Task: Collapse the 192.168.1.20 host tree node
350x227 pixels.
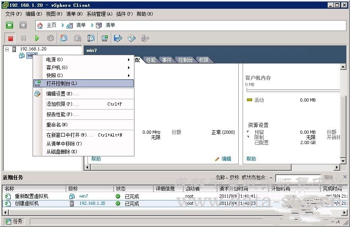Action: [x=7, y=49]
